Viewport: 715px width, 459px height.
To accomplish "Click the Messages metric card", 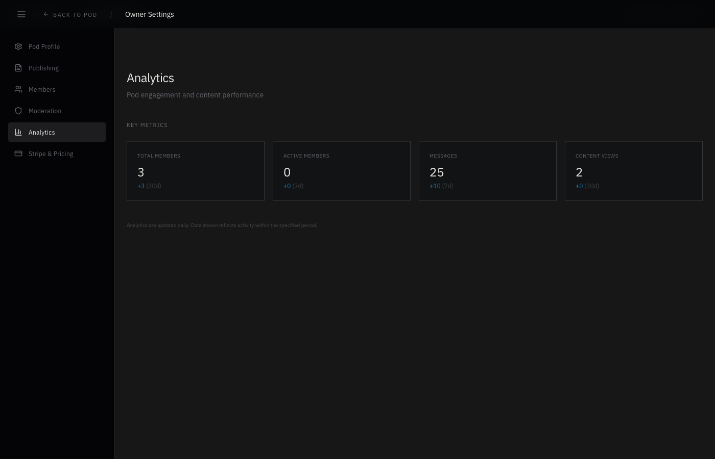I will click(x=488, y=170).
